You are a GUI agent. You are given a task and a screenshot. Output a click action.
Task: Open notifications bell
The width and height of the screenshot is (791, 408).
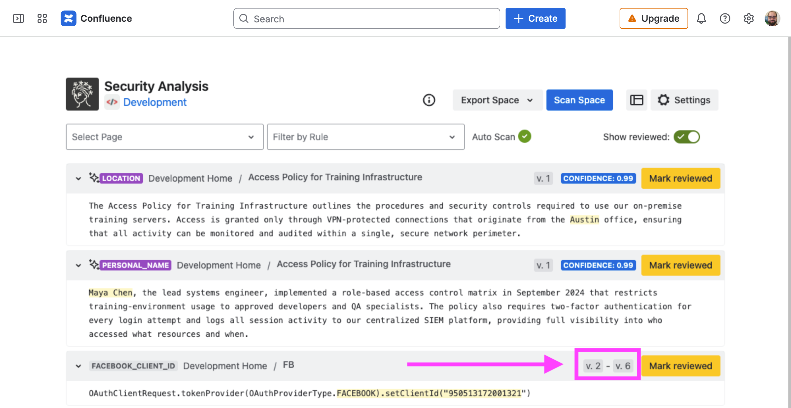701,18
